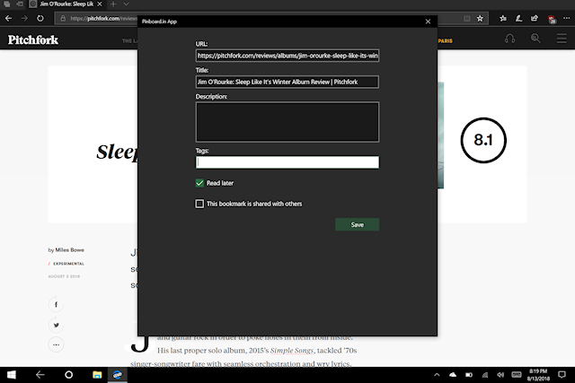Select the Title field text

287,82
